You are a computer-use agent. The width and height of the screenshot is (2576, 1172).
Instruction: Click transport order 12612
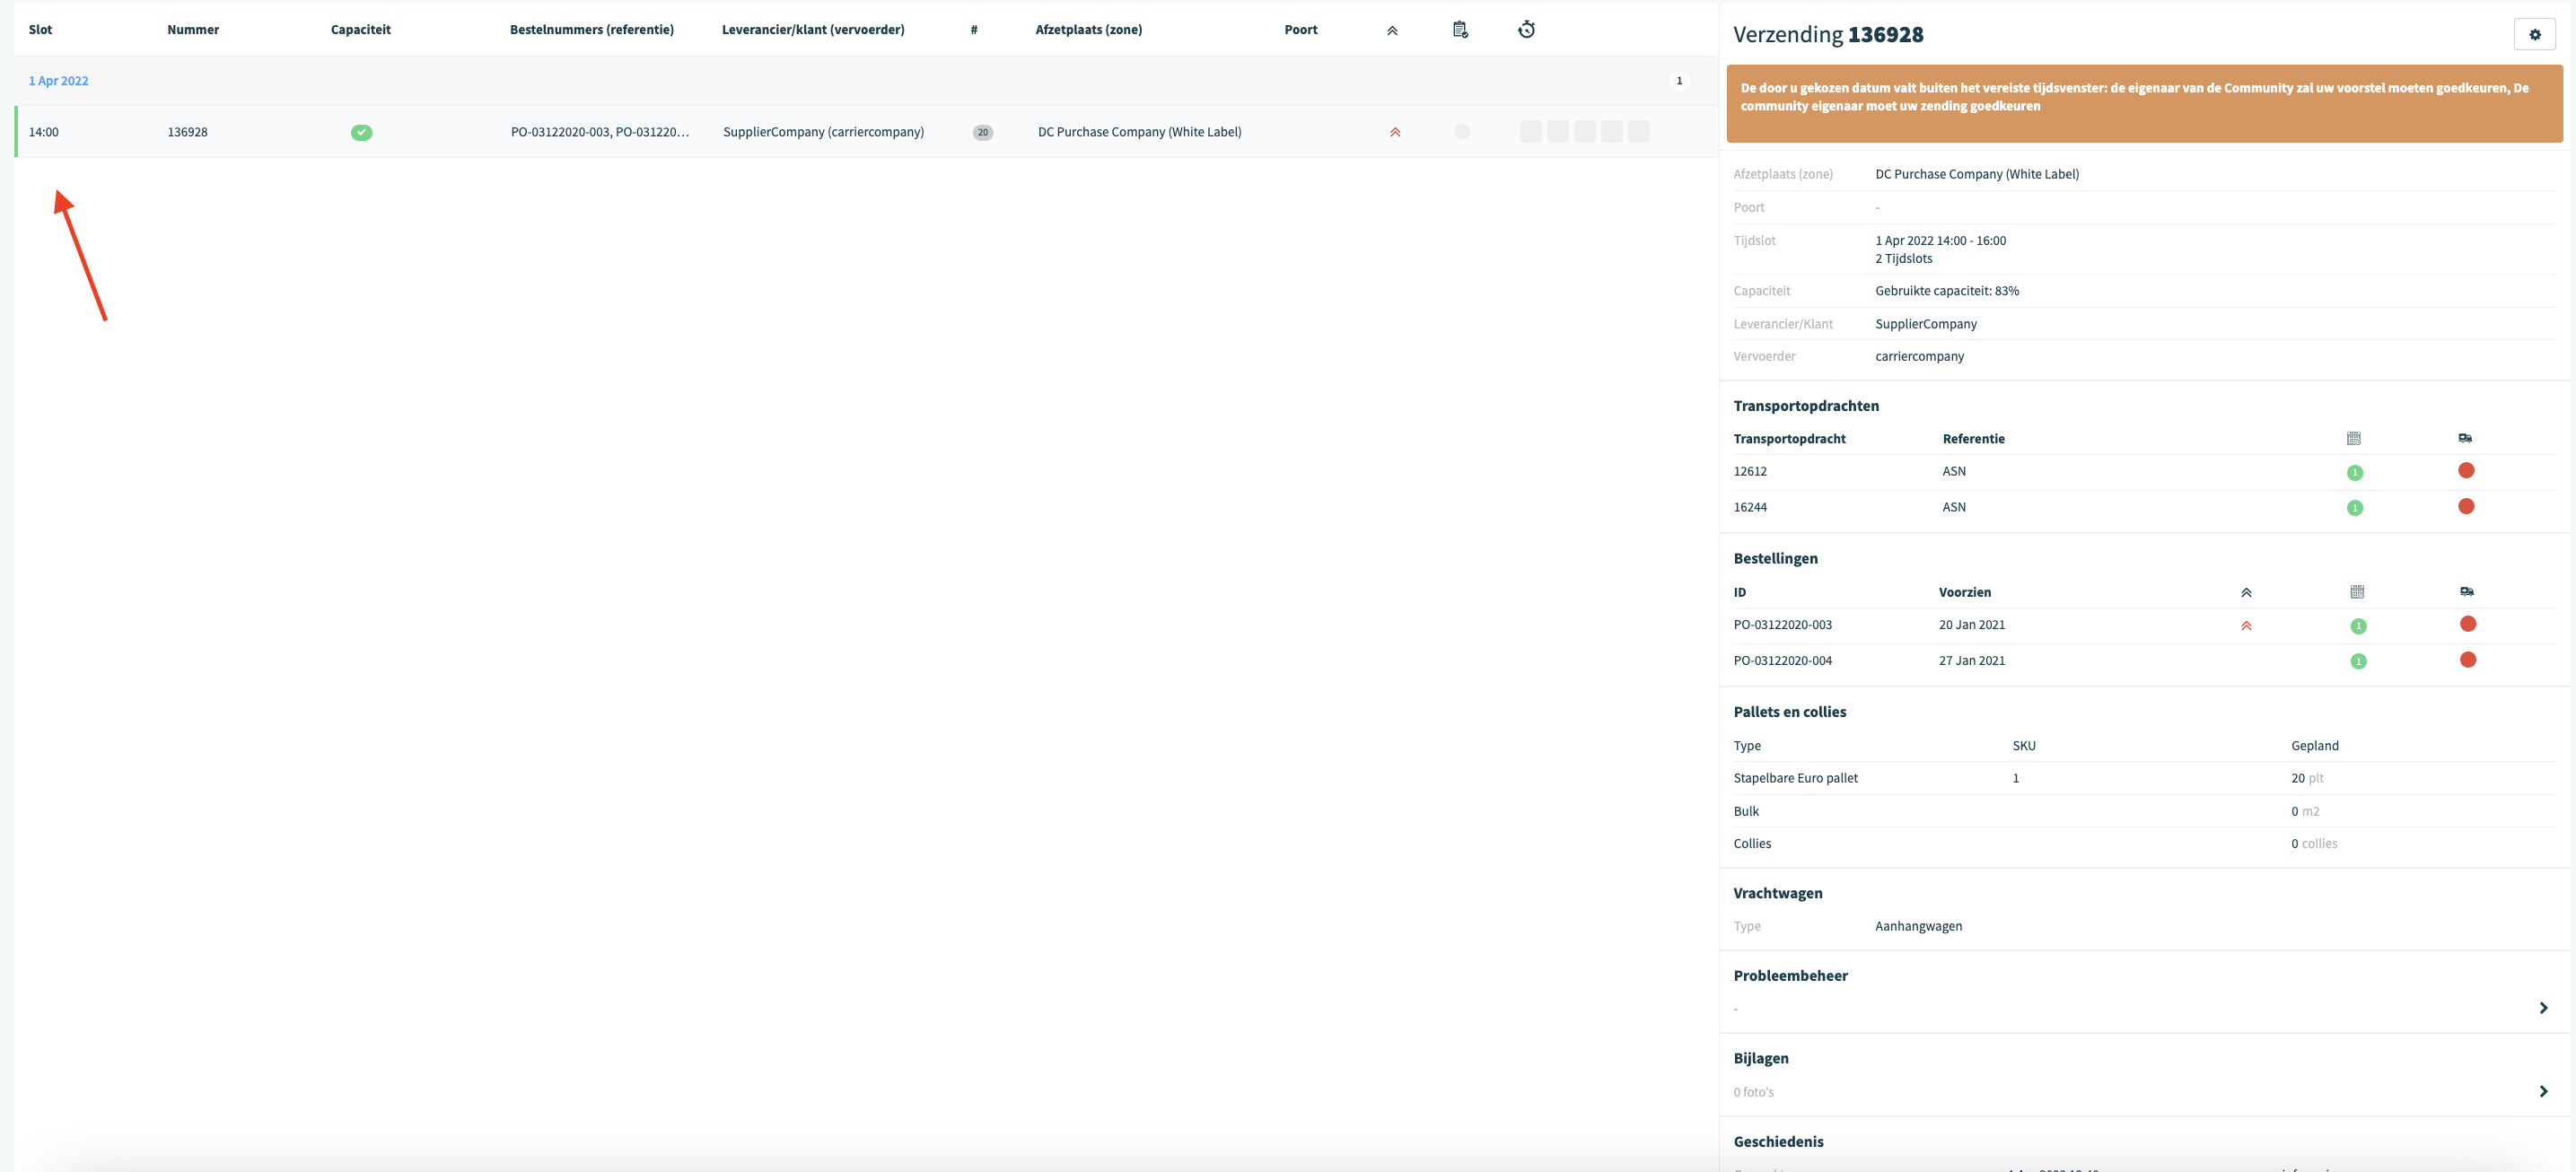[1750, 472]
